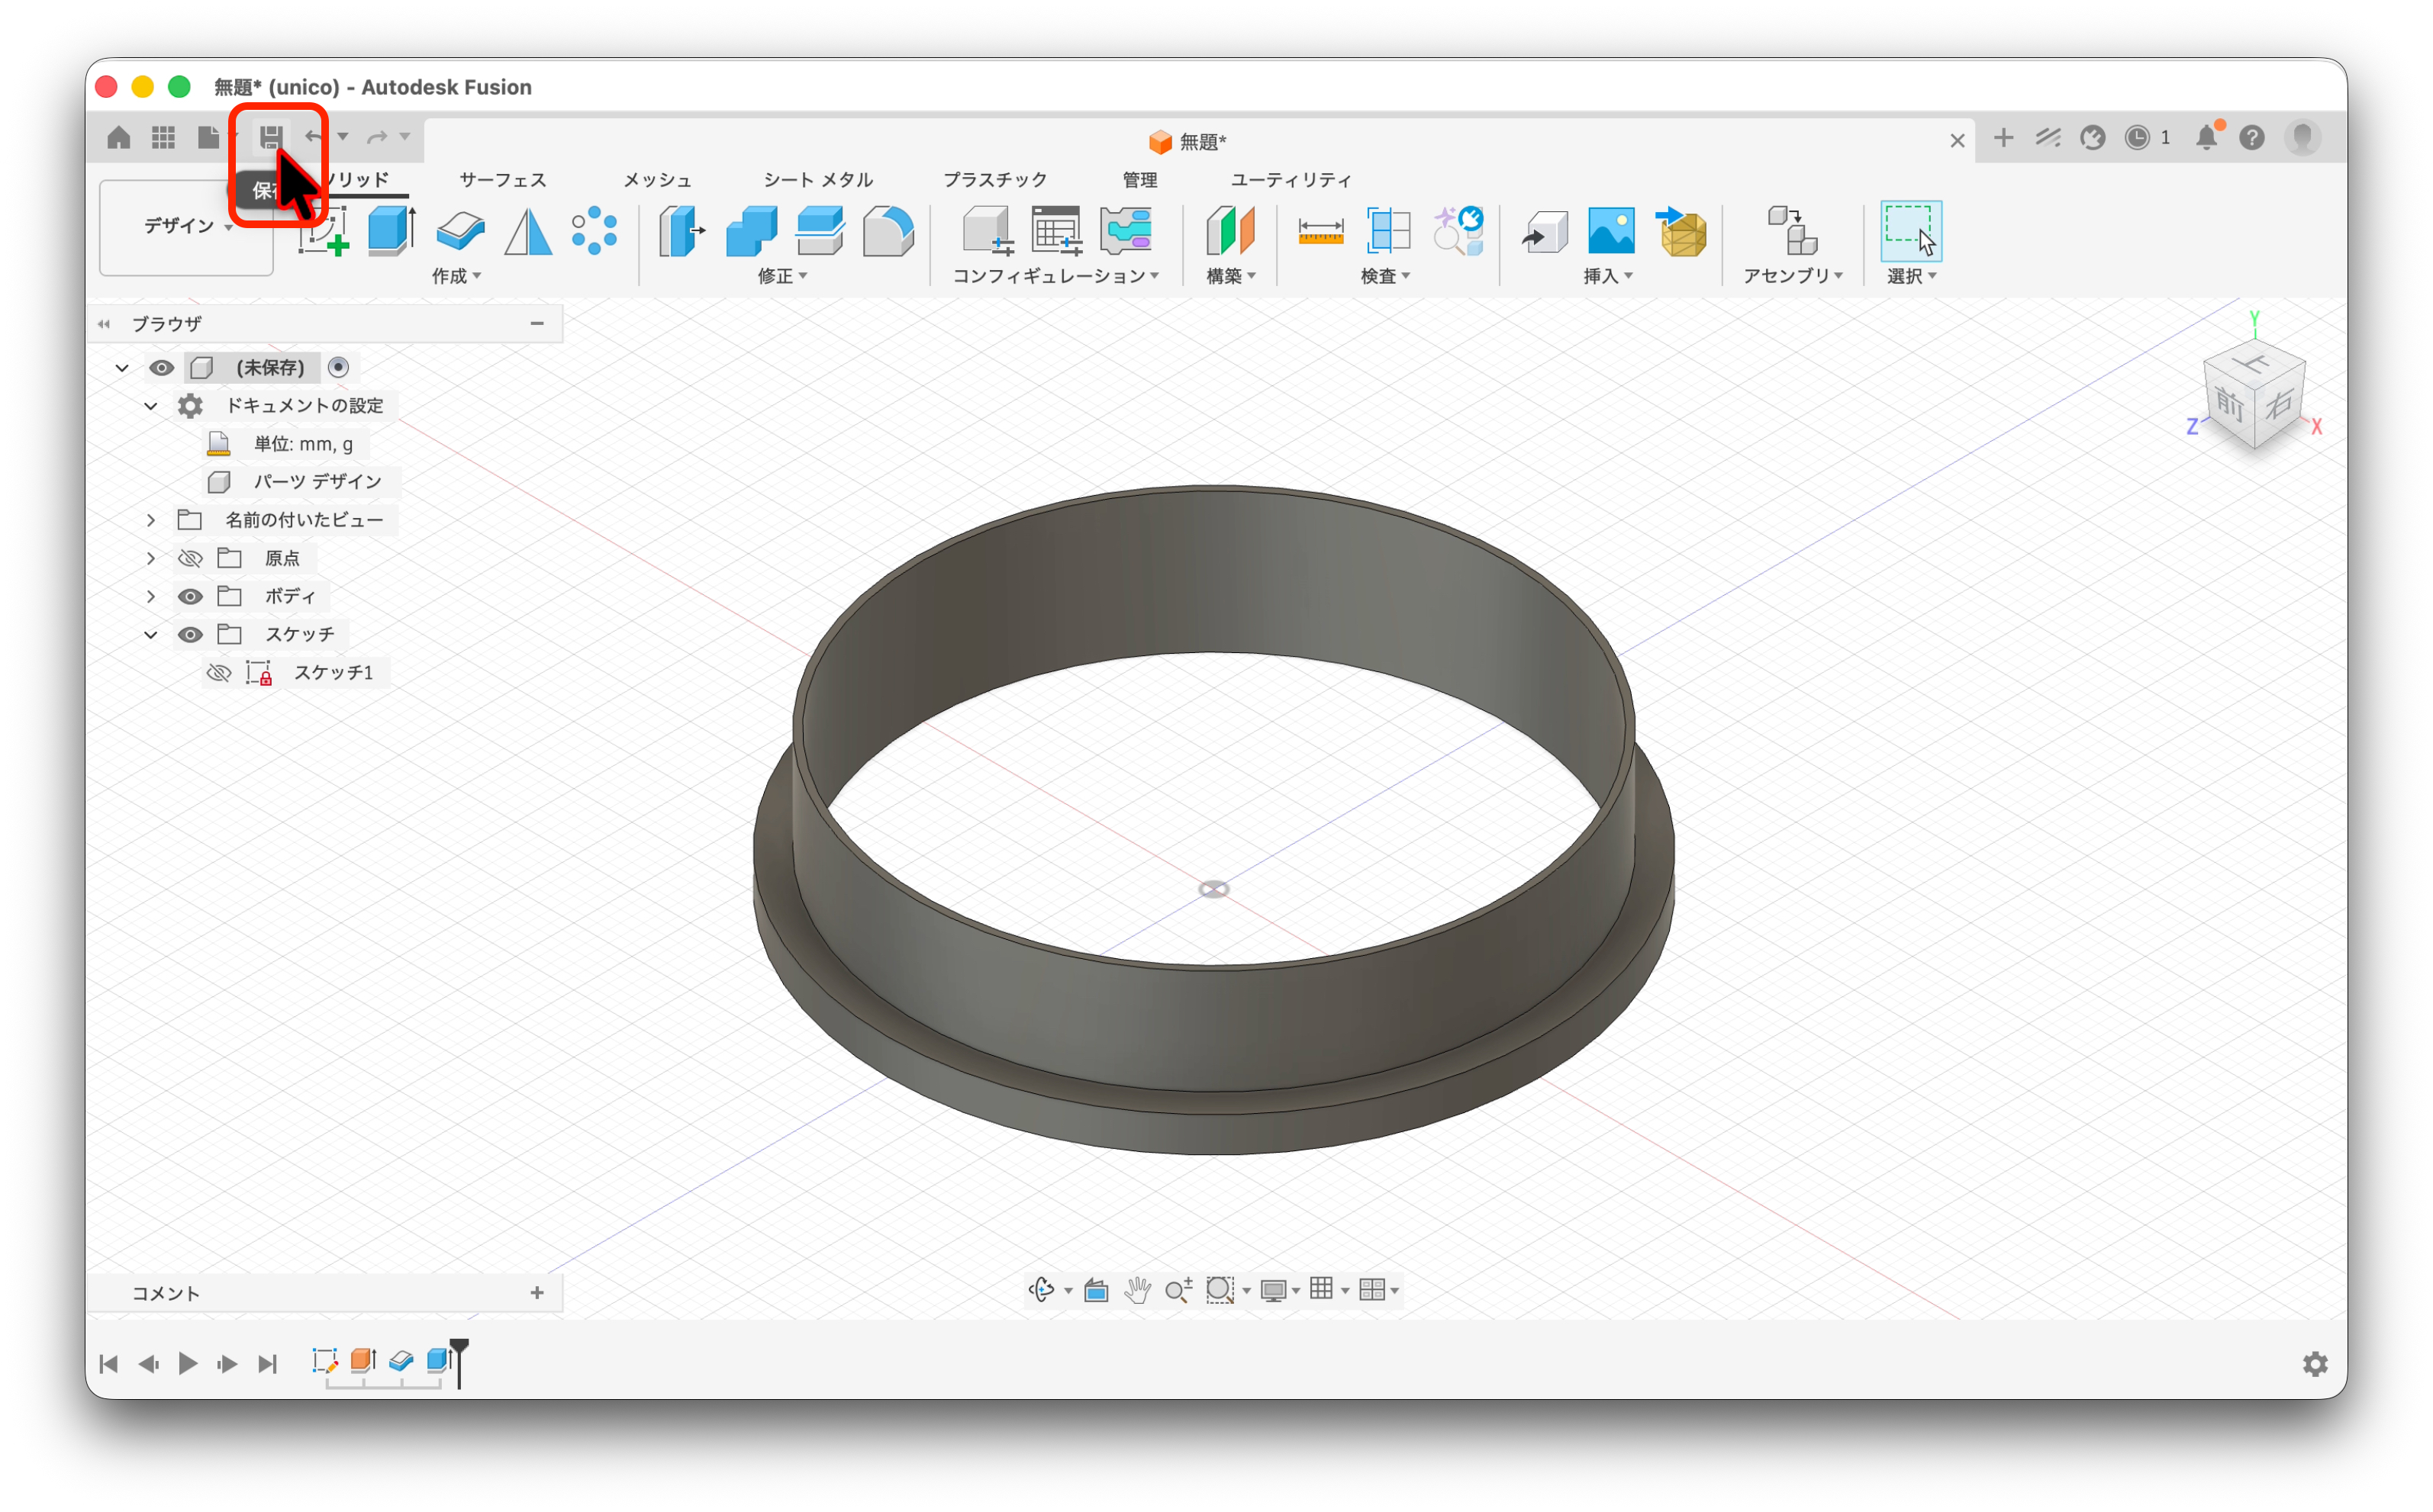Select the Offset Face tool

(820, 231)
